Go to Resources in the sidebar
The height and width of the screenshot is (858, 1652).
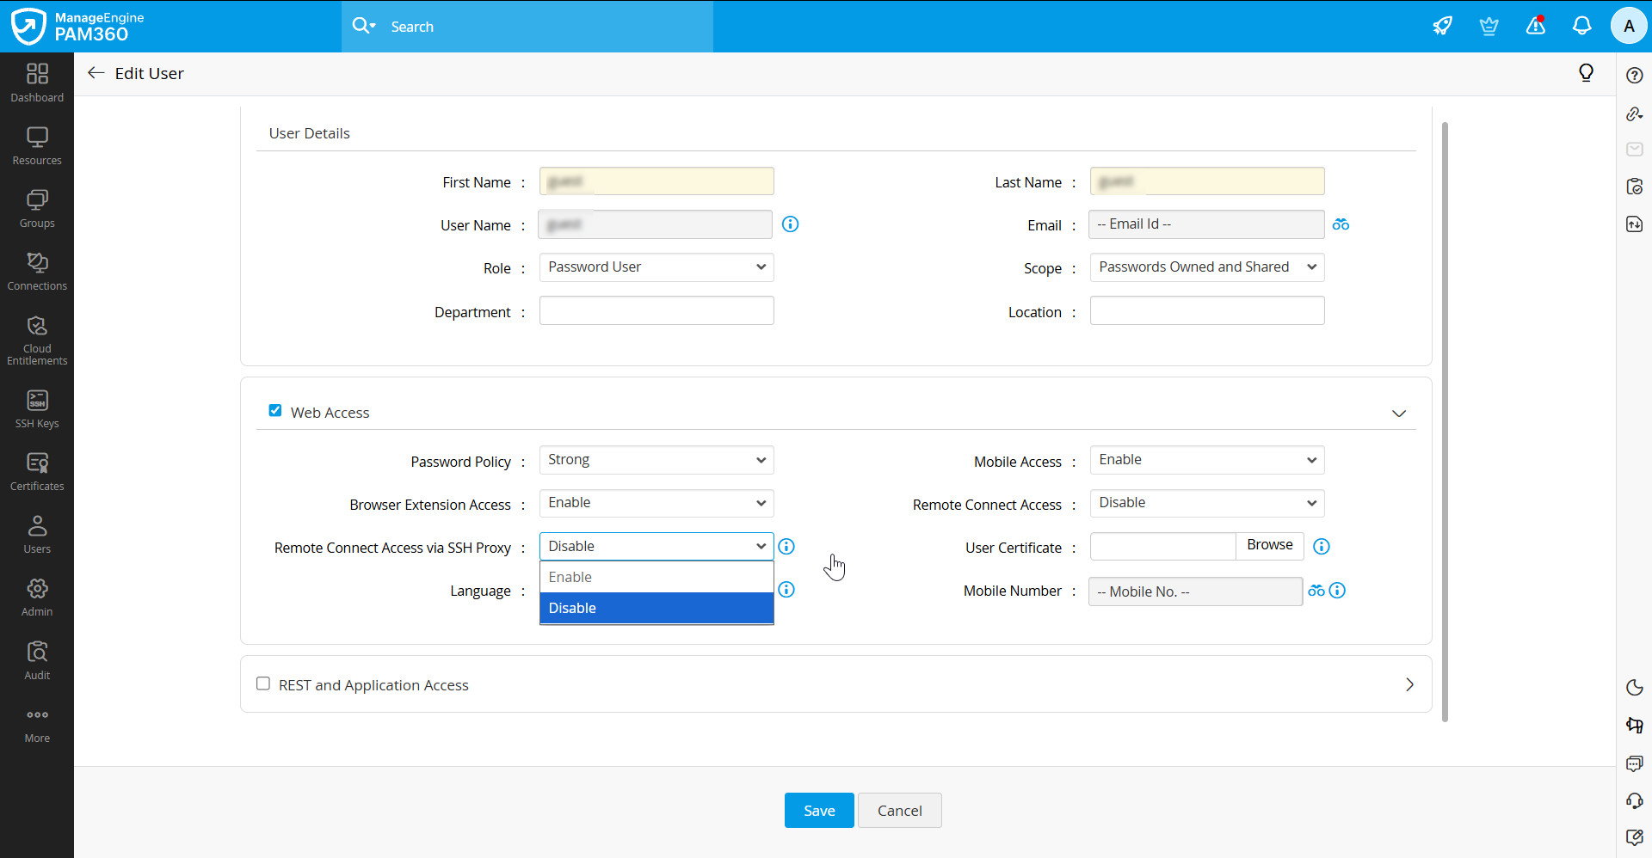tap(37, 146)
